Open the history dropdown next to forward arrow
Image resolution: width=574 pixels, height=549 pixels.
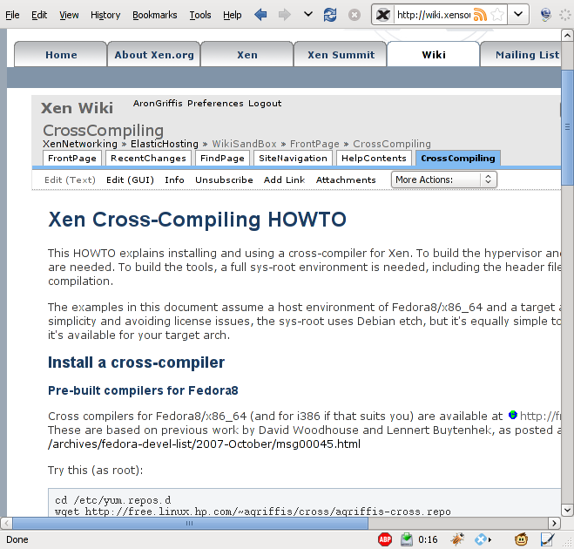tap(308, 14)
